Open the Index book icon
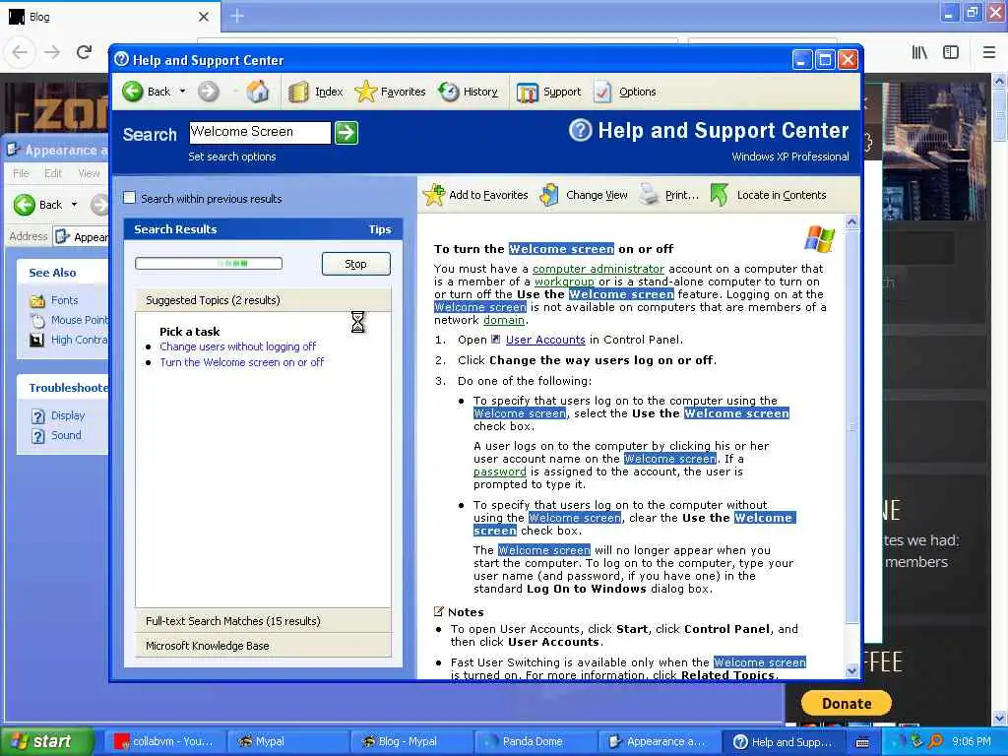This screenshot has width=1008, height=756. click(x=298, y=92)
